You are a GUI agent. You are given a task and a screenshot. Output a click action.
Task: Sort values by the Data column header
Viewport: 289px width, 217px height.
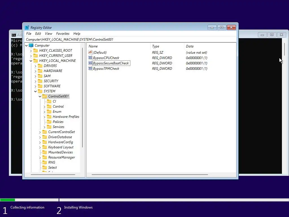click(x=210, y=46)
